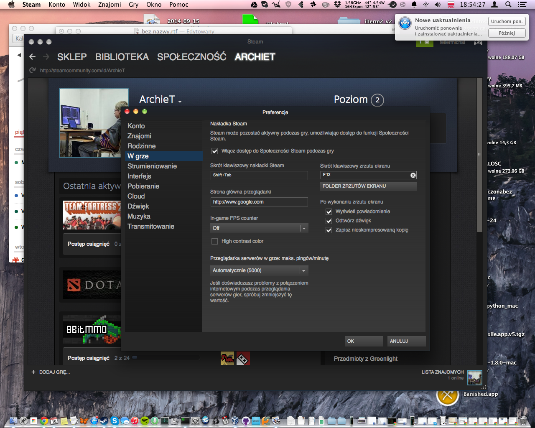535x428 pixels.
Task: Click App Store icon in update notification
Action: [x=405, y=23]
